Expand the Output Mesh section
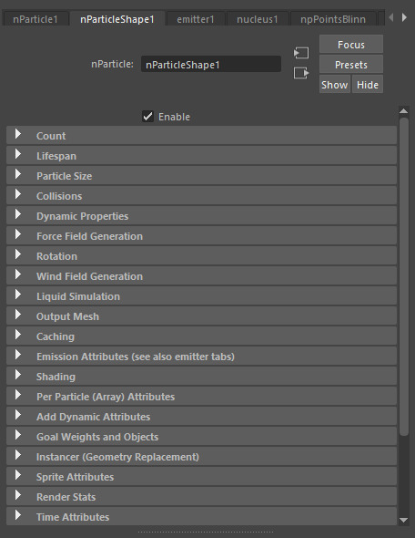This screenshot has height=538, width=415. pos(201,316)
